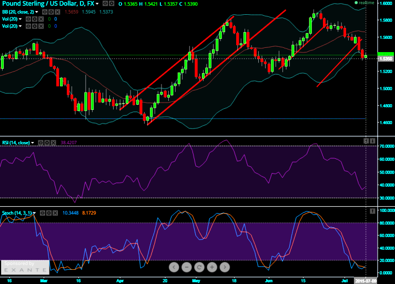This screenshot has width=395, height=284.
Task: Click the BB value 1.5659
Action: 72,12
